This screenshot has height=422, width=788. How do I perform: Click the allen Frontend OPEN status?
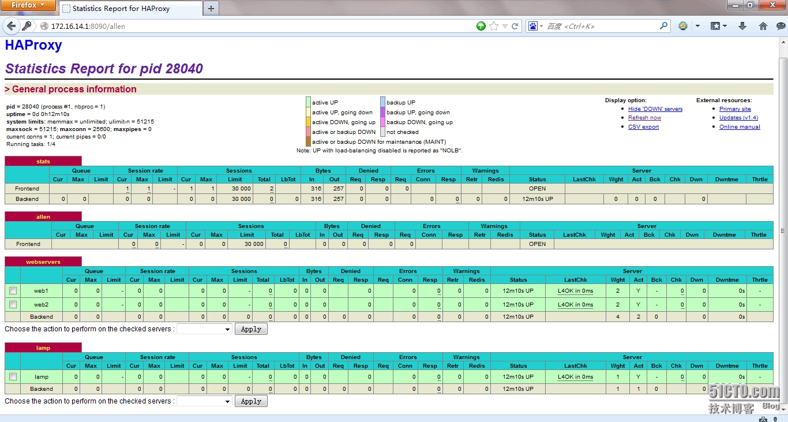tap(537, 244)
